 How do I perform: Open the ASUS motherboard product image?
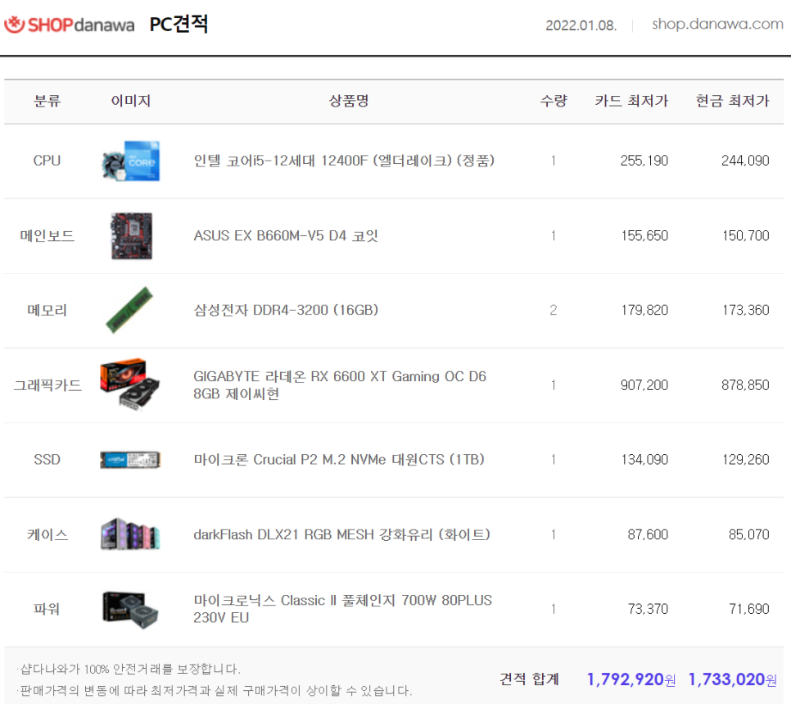[x=131, y=236]
